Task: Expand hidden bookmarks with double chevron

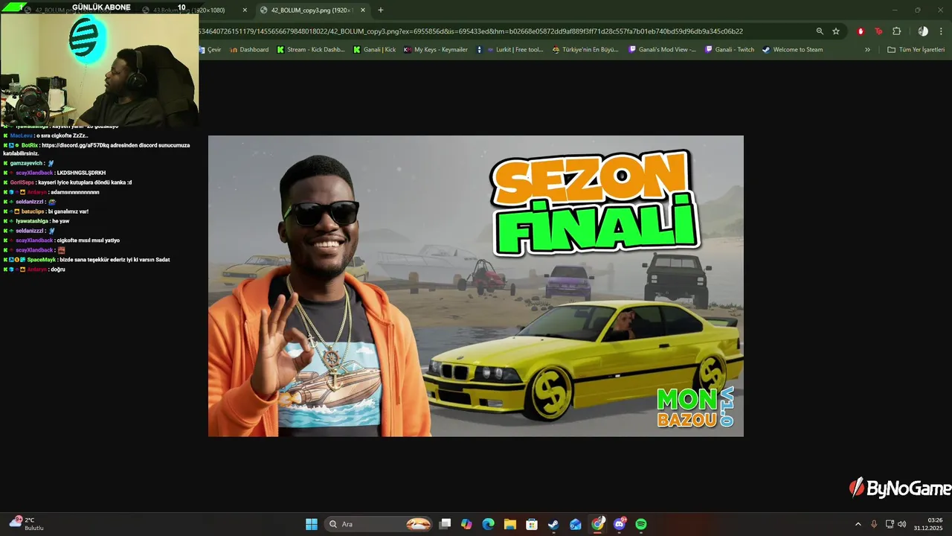Action: 867,50
